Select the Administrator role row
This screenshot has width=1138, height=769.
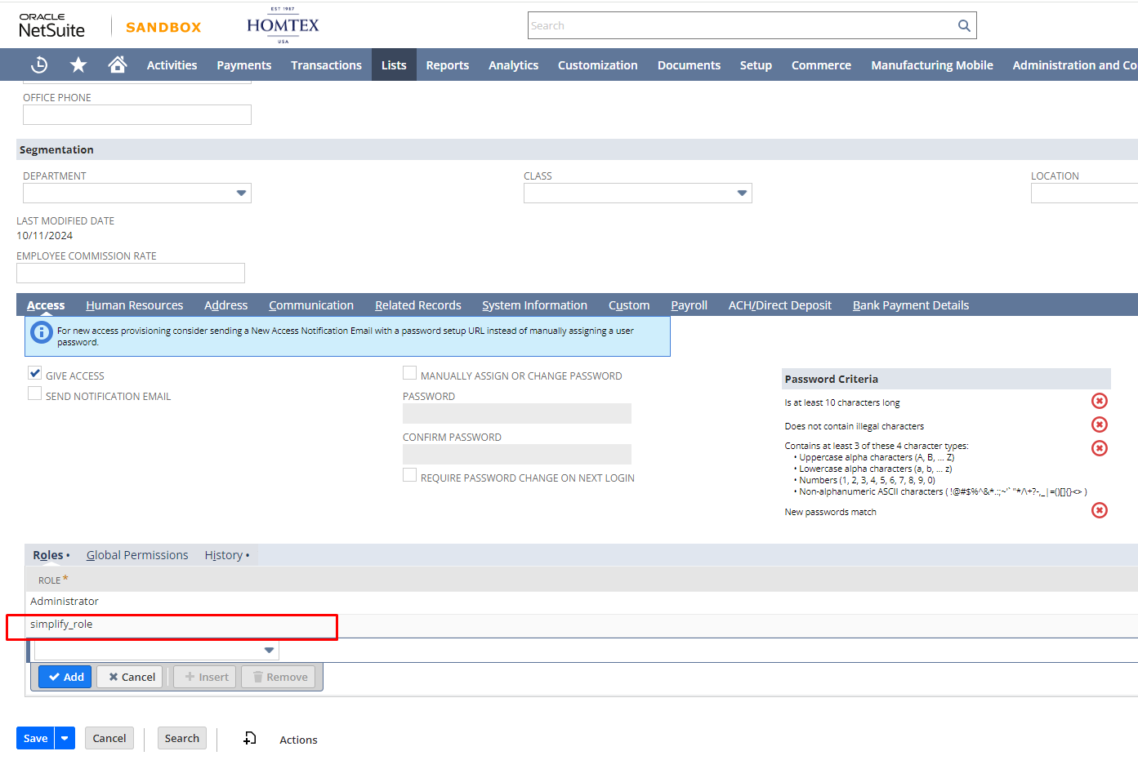[x=582, y=602]
